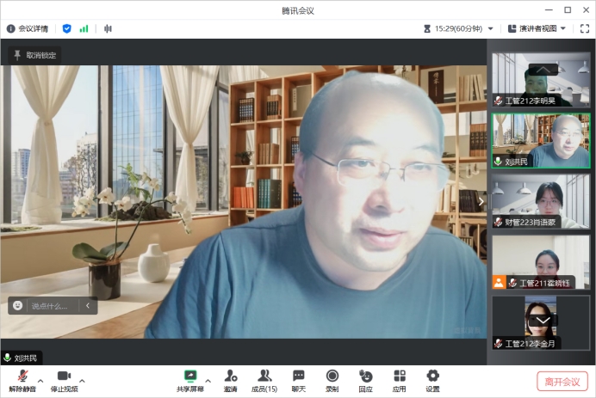Start recording with the 录制 icon

tap(332, 378)
